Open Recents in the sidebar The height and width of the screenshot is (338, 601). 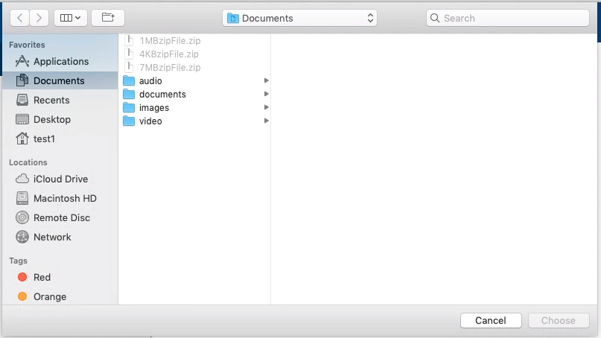click(x=60, y=100)
